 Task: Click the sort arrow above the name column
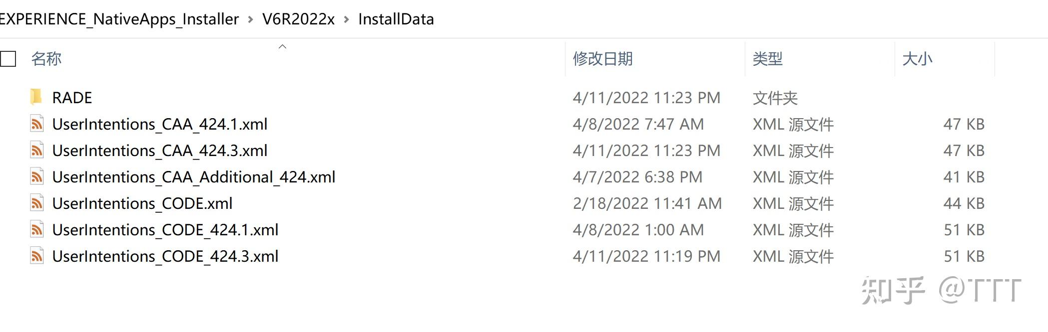point(282,47)
